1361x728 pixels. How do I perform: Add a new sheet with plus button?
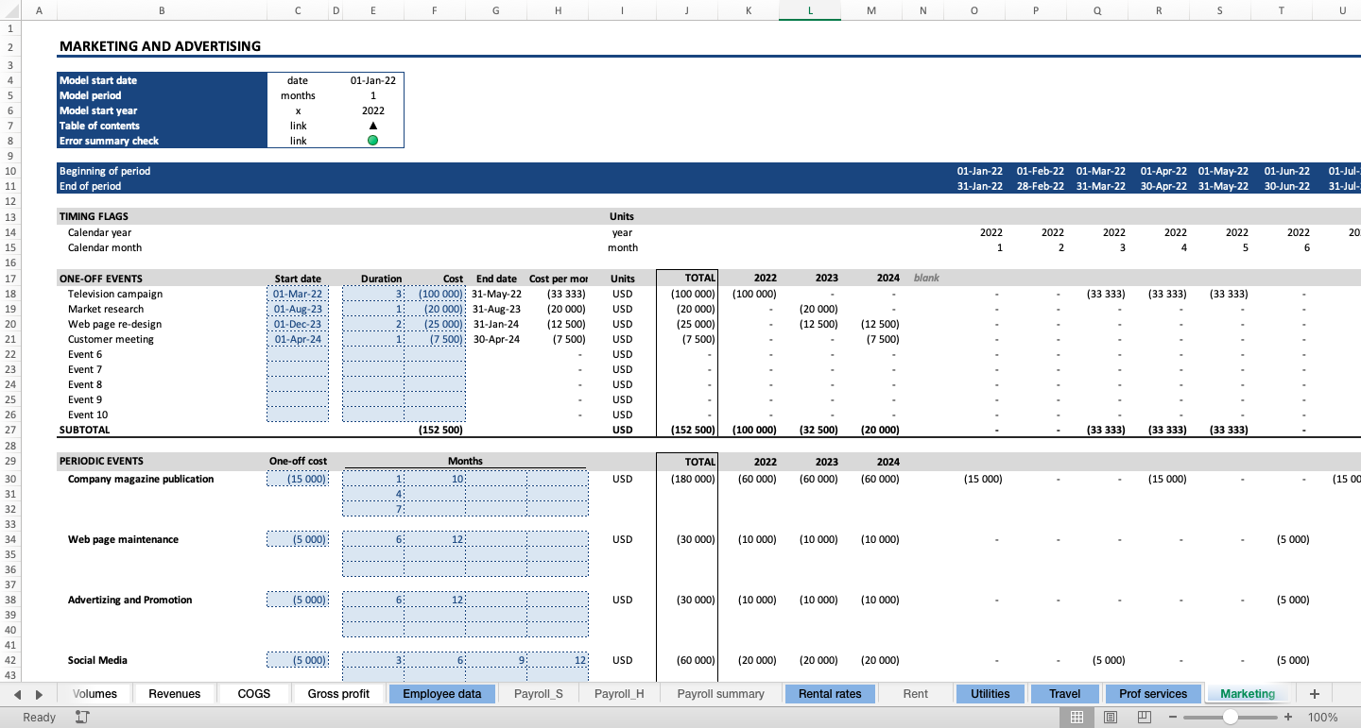coord(1314,694)
